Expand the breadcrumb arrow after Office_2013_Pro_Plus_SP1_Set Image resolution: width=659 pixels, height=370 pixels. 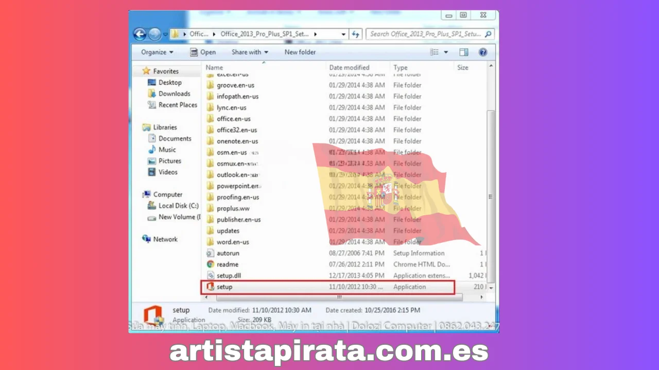315,34
